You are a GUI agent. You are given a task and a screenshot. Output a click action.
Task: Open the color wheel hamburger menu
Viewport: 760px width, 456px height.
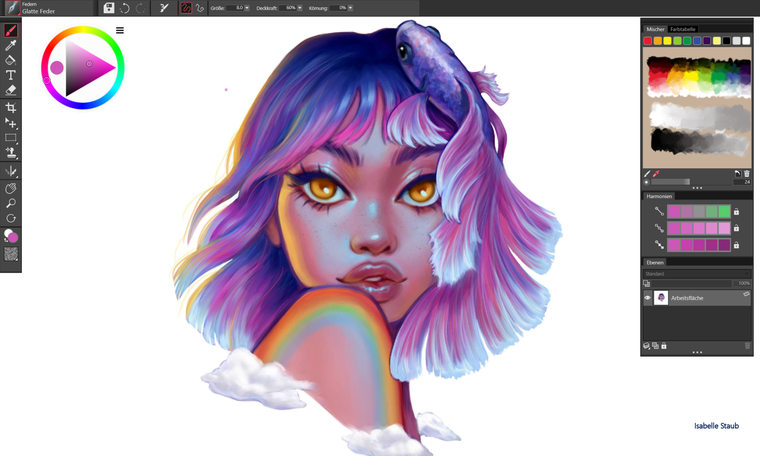coord(120,30)
